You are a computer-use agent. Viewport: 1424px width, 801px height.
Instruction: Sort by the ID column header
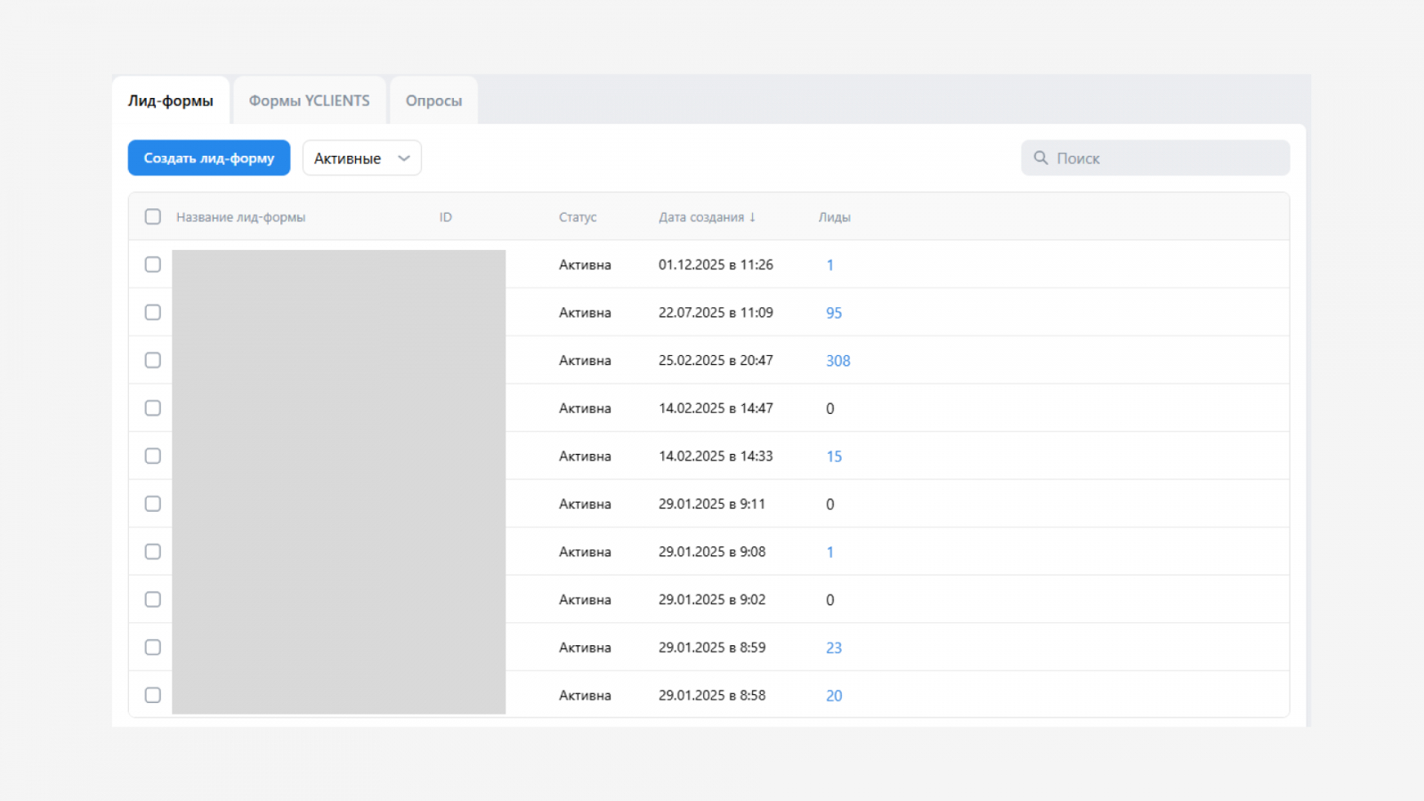pos(445,217)
